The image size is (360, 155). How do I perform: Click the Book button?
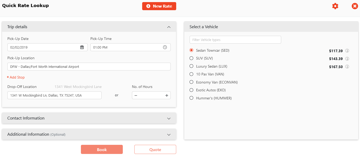pos(102,150)
